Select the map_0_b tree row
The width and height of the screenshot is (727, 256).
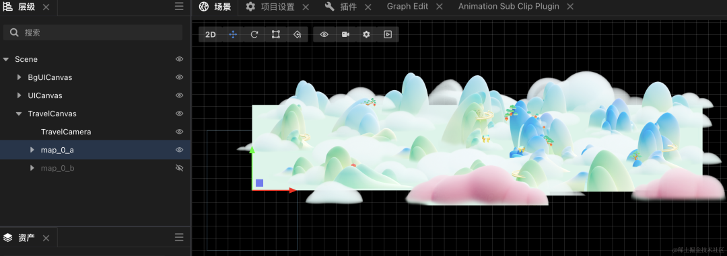pyautogui.click(x=95, y=168)
